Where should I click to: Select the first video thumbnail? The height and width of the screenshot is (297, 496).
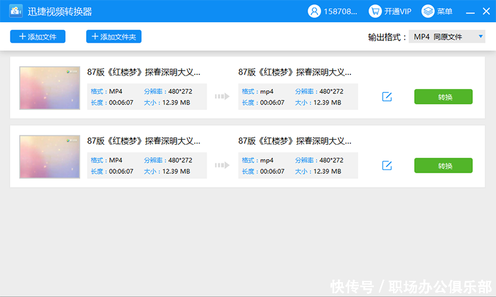click(x=50, y=88)
